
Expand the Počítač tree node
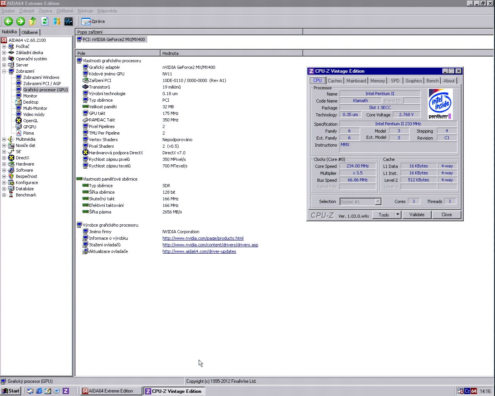[x=4, y=46]
